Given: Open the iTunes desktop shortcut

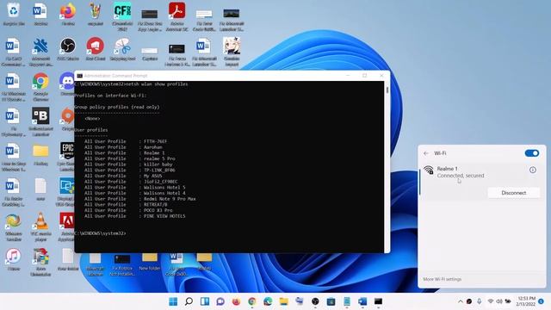Looking at the screenshot, I should click(14, 259).
